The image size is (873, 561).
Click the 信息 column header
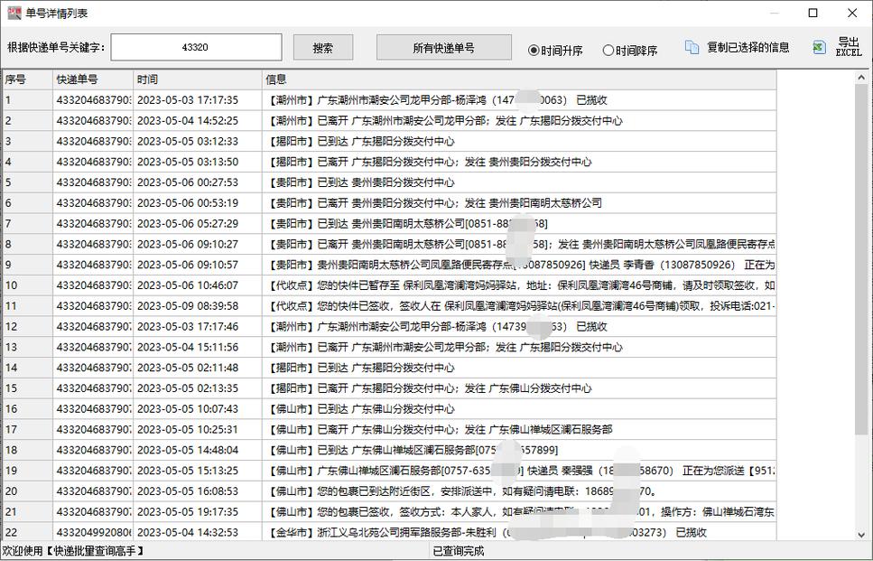pyautogui.click(x=275, y=79)
